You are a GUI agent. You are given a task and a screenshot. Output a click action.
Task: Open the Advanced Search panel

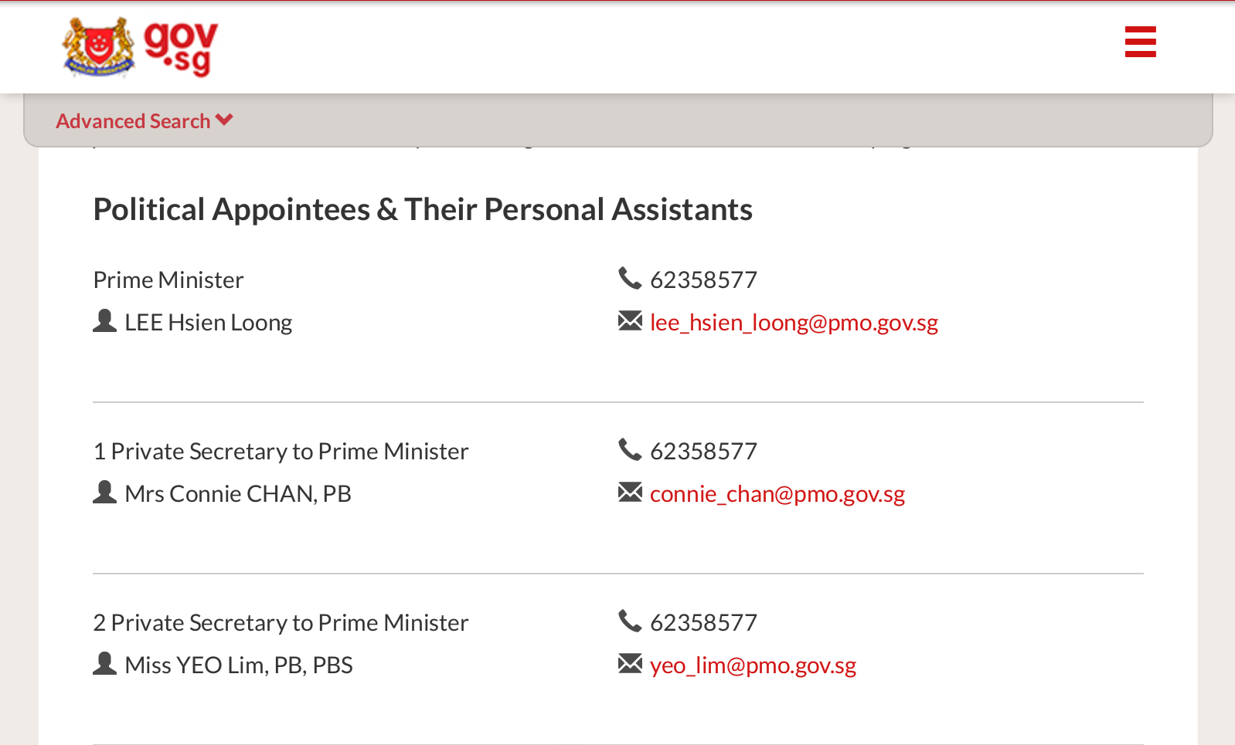pos(133,121)
